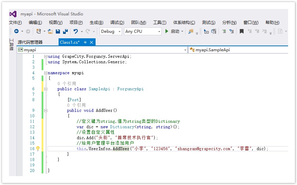Click the Visual Studio logo icon

pos(13,14)
